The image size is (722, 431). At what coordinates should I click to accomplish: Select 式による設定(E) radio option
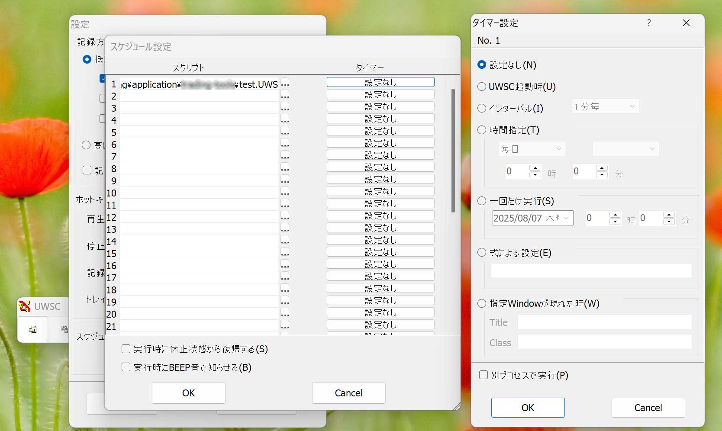click(482, 253)
